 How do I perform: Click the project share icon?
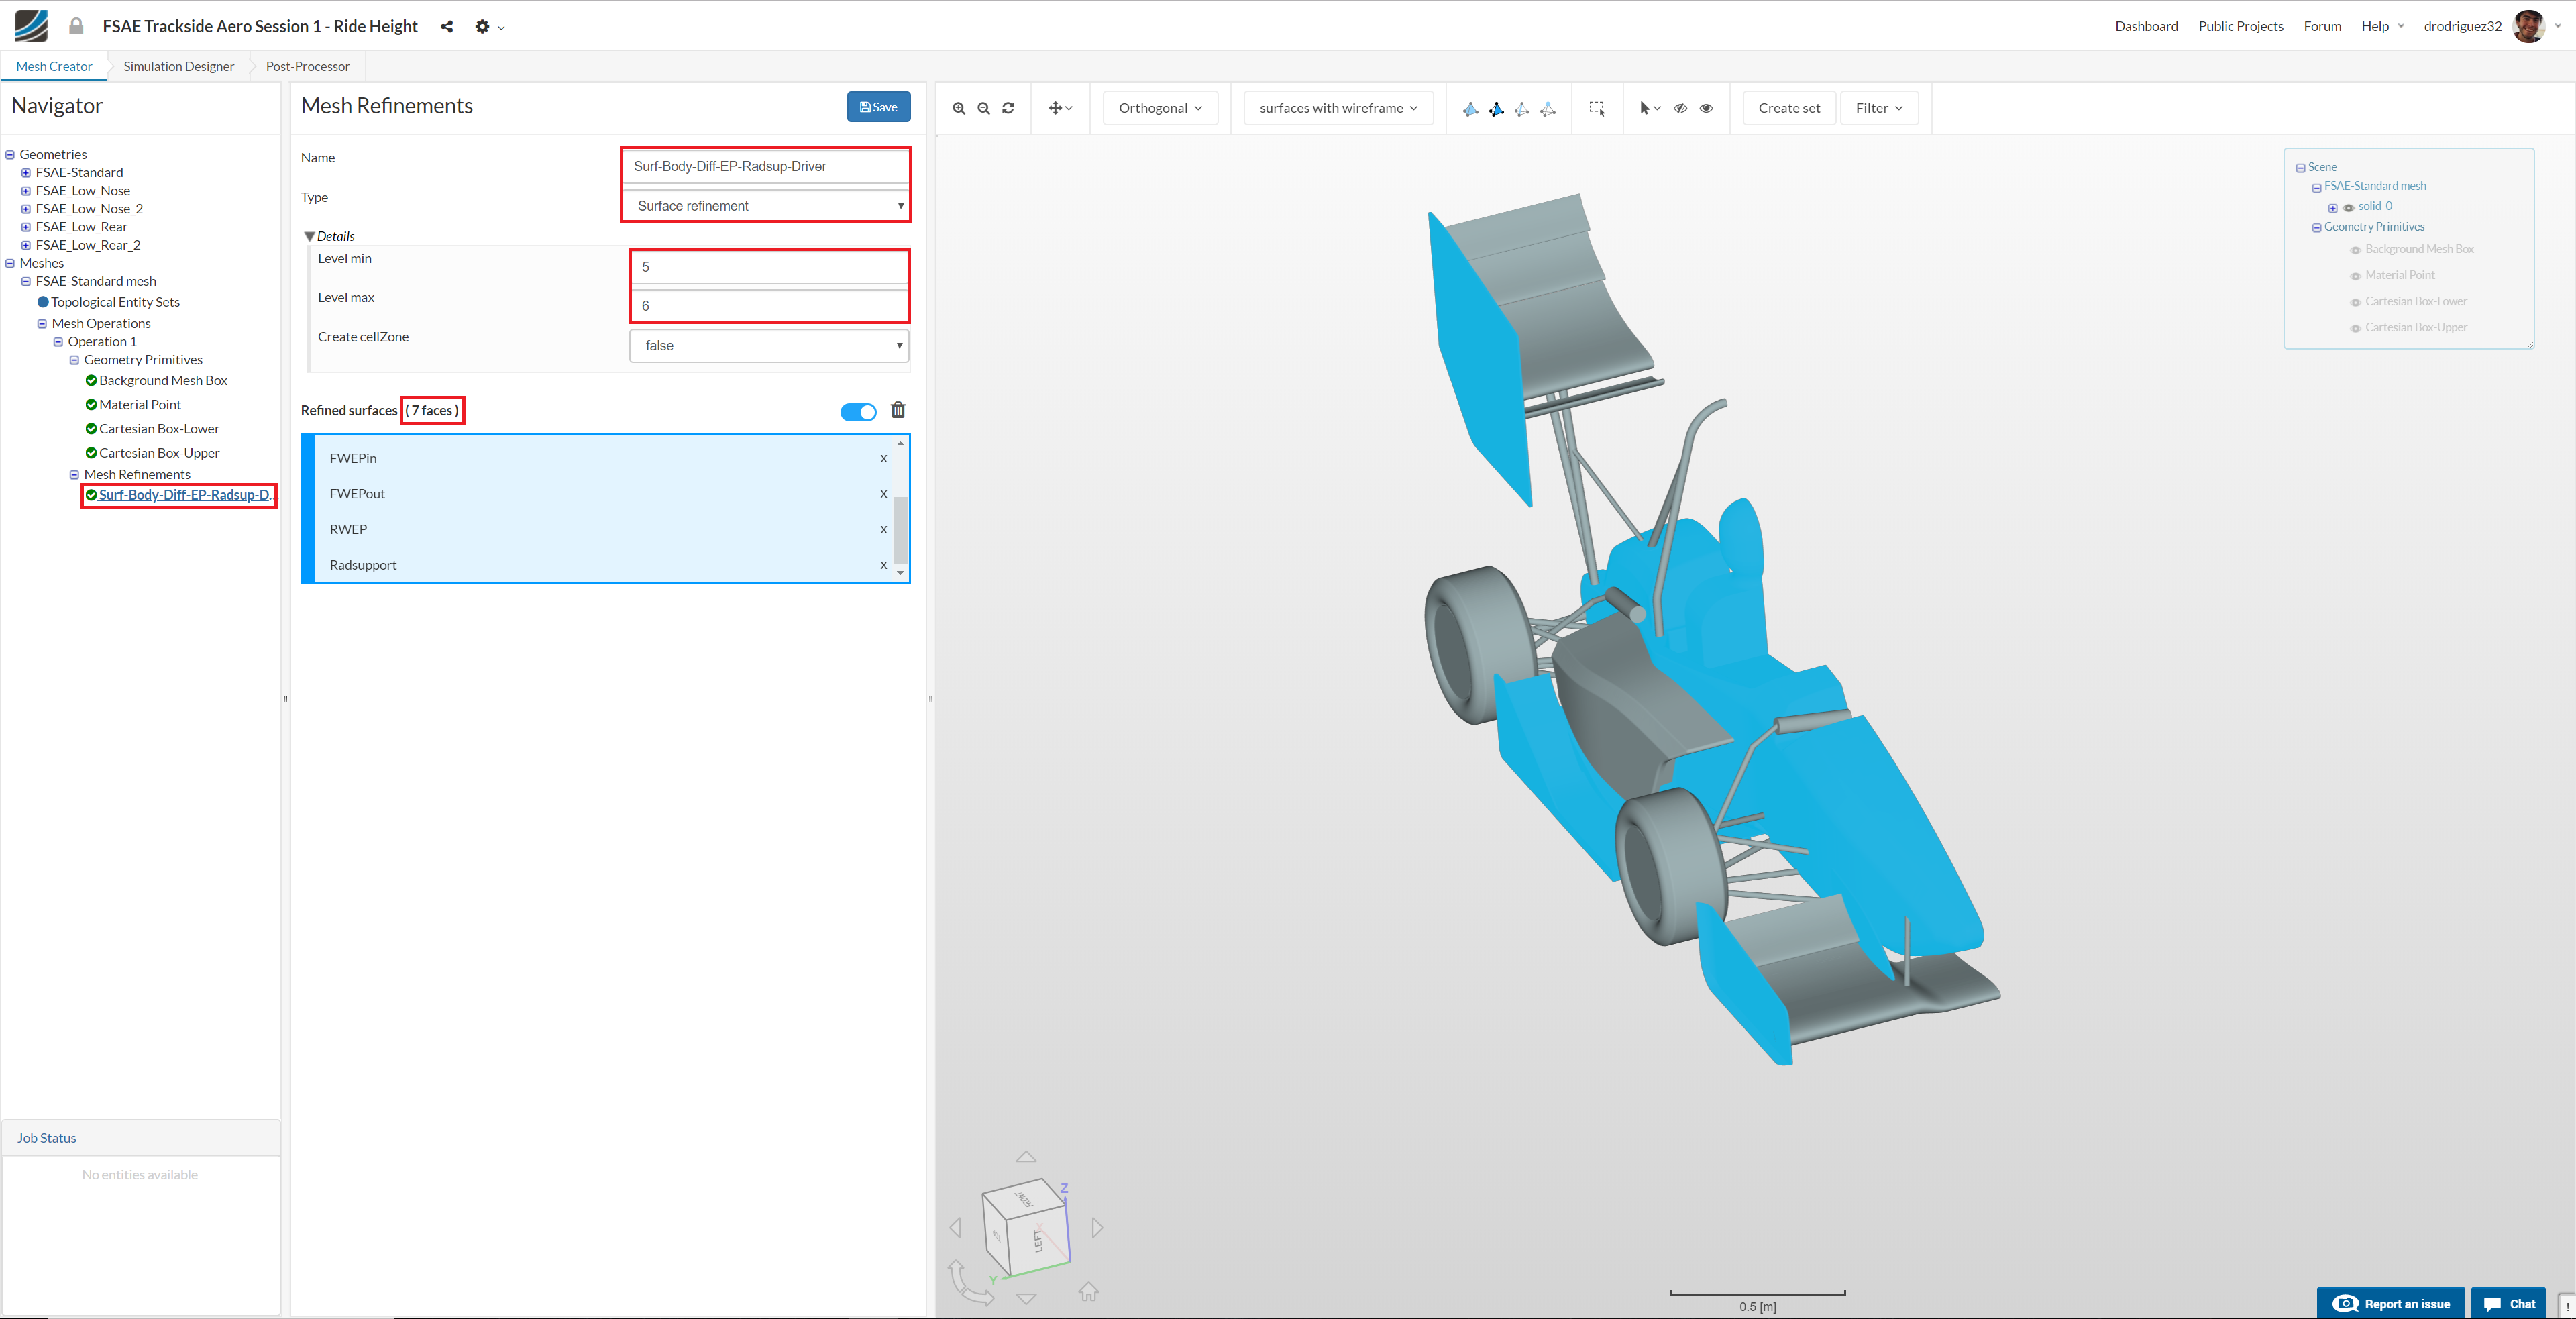(446, 27)
